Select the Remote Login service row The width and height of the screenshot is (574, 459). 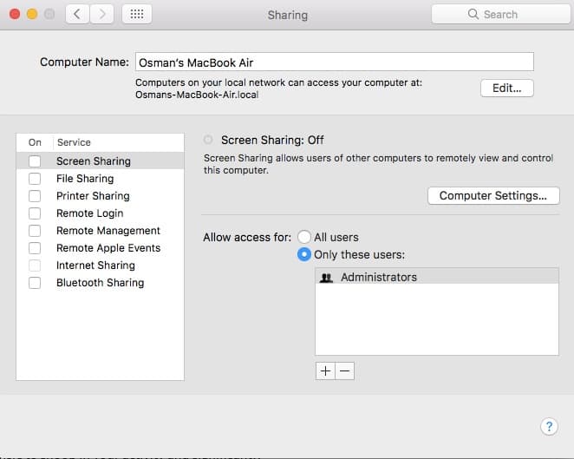click(x=100, y=213)
